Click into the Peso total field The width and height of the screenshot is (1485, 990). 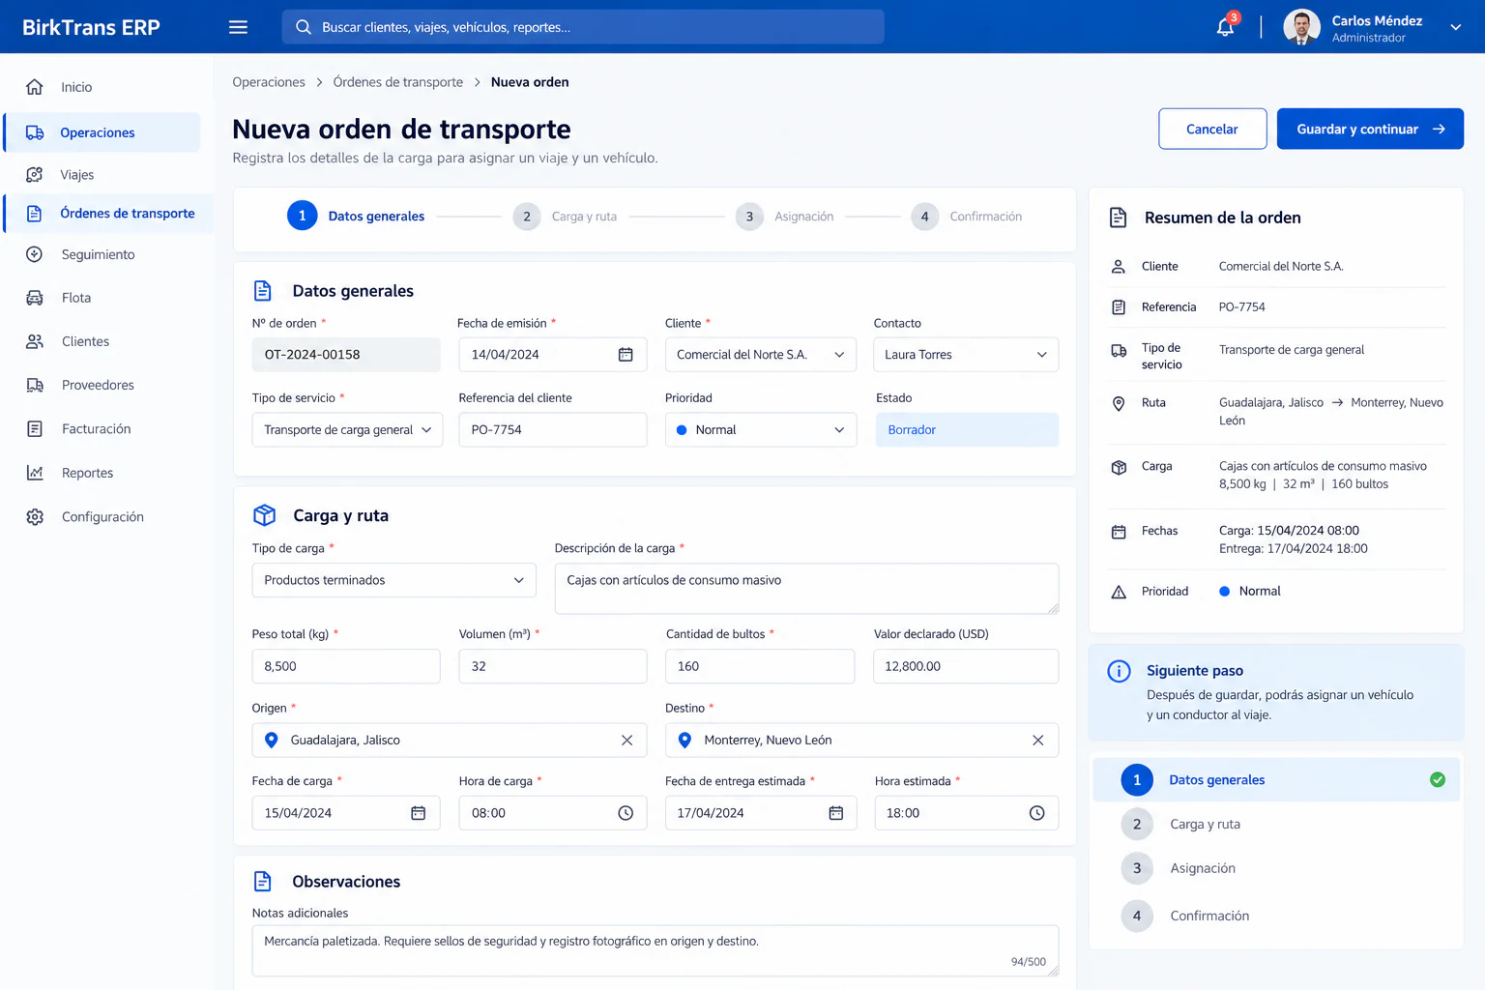346,666
